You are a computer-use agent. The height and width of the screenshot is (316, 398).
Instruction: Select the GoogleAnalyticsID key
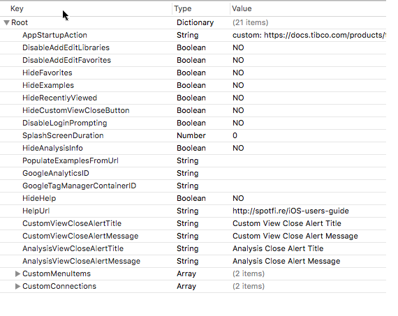(x=56, y=173)
